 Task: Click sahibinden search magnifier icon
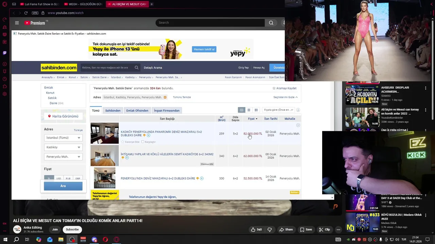coord(137,67)
